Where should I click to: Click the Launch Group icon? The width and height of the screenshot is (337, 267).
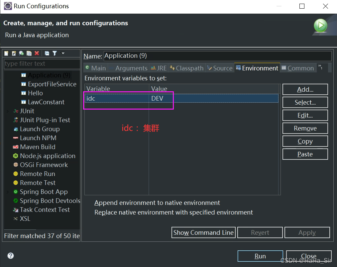coord(16,129)
